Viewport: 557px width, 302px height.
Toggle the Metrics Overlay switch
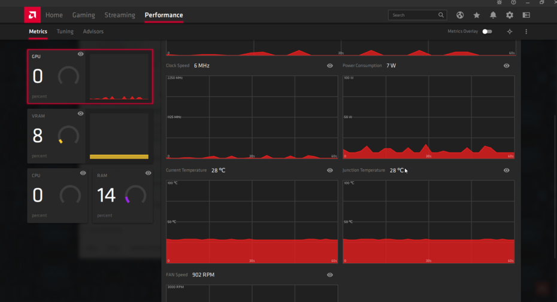click(x=487, y=32)
